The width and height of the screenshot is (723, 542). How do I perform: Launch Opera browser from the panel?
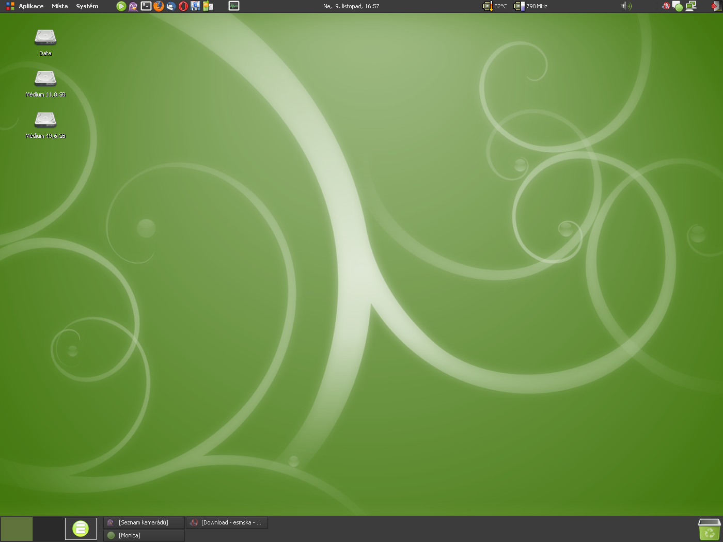[183, 6]
